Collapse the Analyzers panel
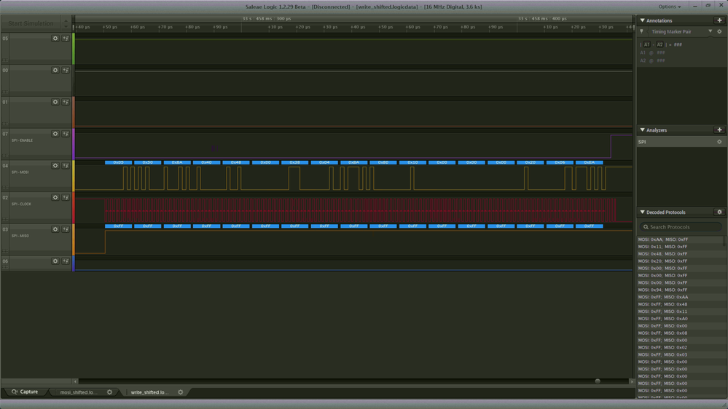Image resolution: width=728 pixels, height=409 pixels. point(642,130)
